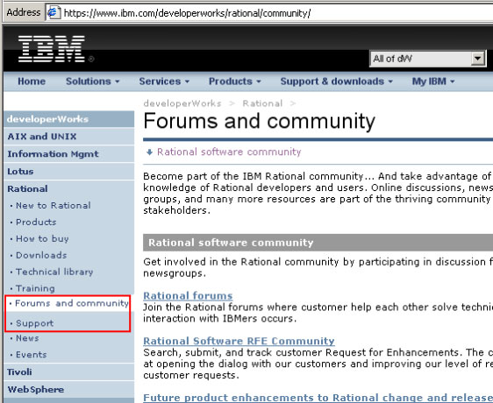Open AIX and UNIX section
493x403 pixels.
tap(69, 137)
